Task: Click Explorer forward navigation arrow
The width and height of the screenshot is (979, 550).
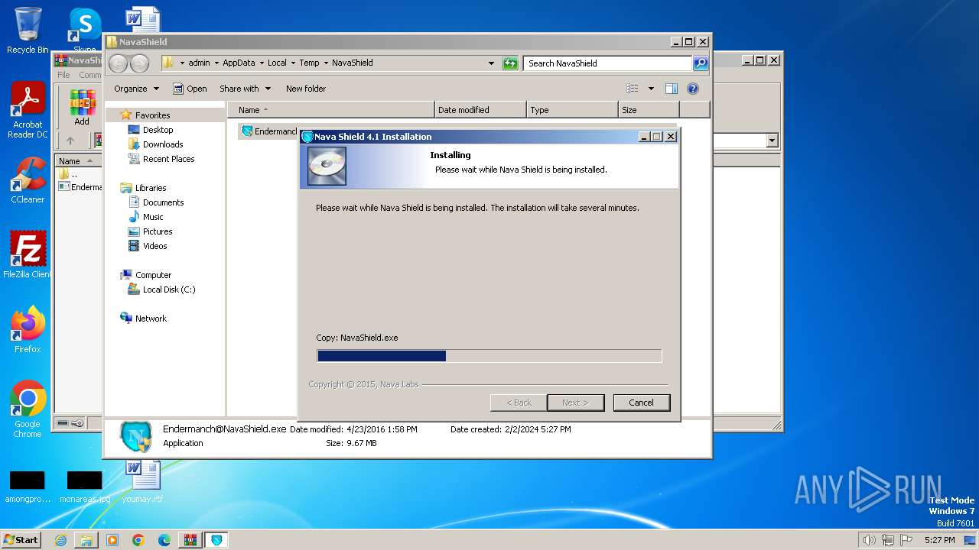Action: 139,63
